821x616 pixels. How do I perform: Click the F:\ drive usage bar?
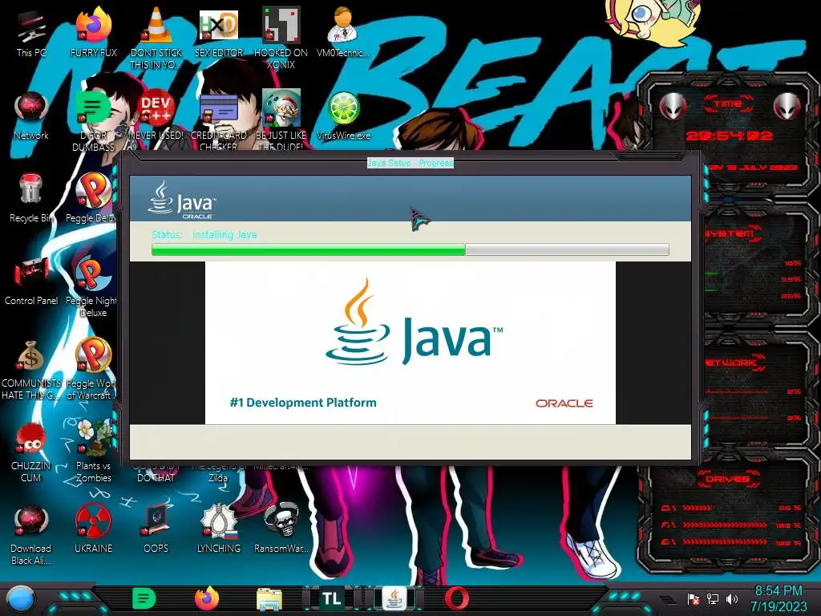tap(725, 525)
